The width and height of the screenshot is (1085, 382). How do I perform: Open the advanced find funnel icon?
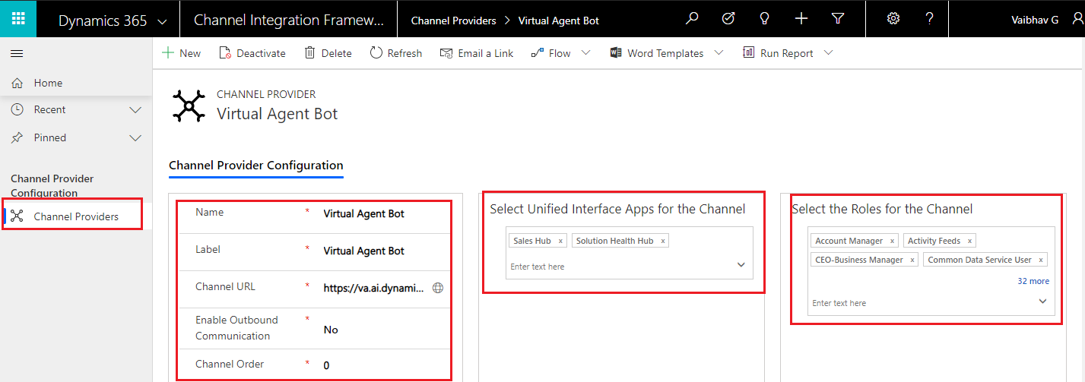[x=838, y=19]
